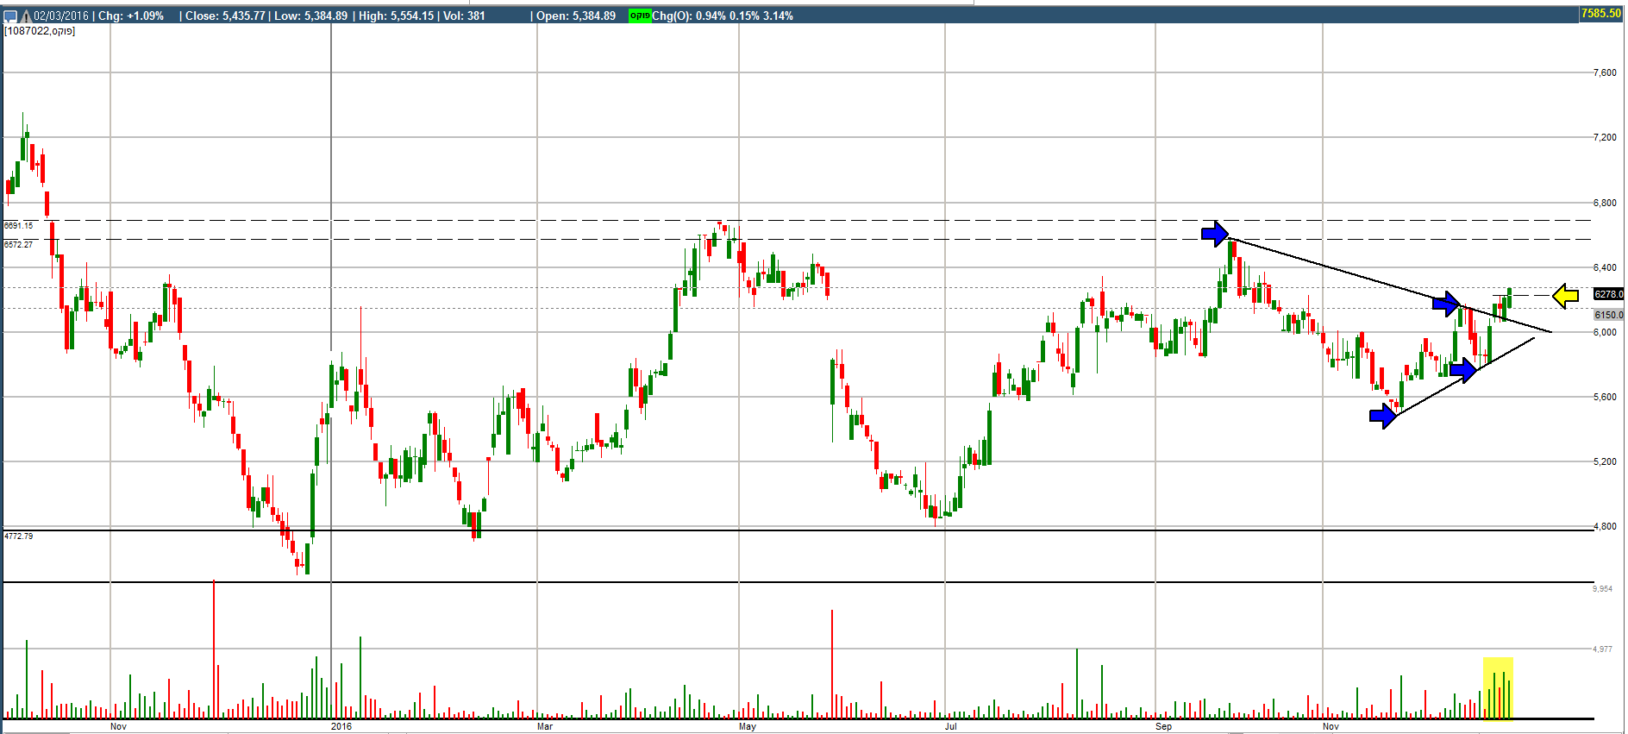Viewport: 1628px width, 734px height.
Task: Click the 9,954 volume axis label
Action: (x=1602, y=589)
